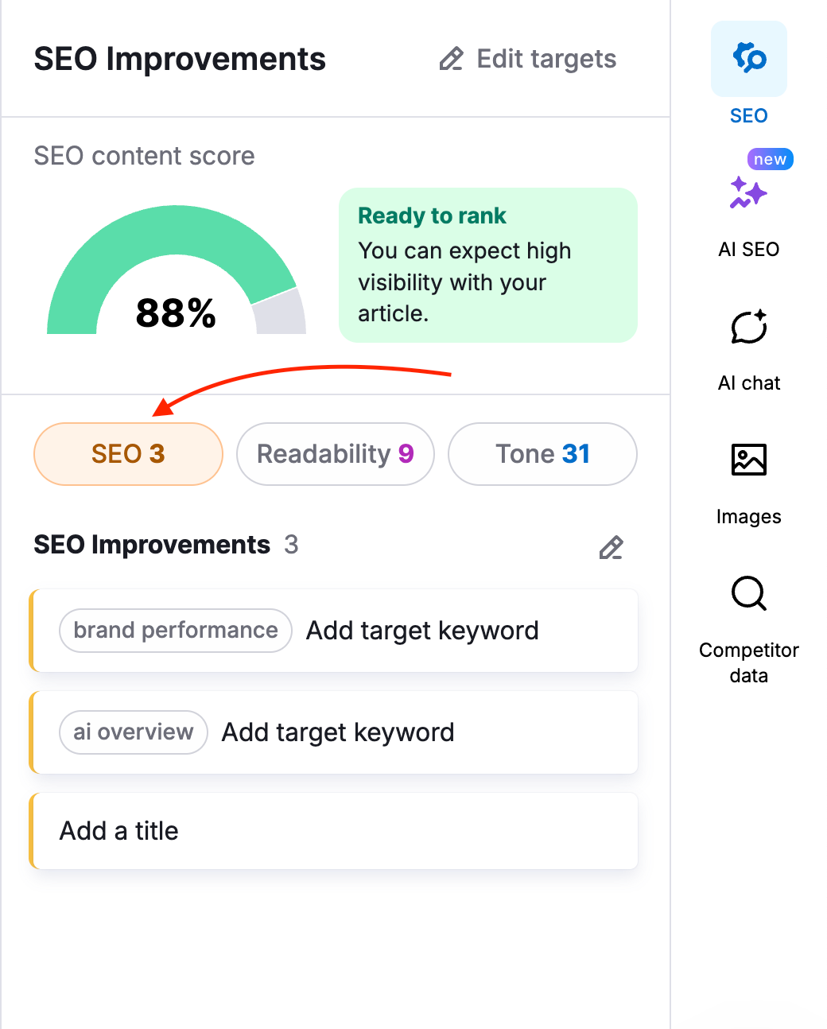The height and width of the screenshot is (1029, 827).
Task: Click the pencil beside SEO Improvements heading
Action: pyautogui.click(x=611, y=548)
